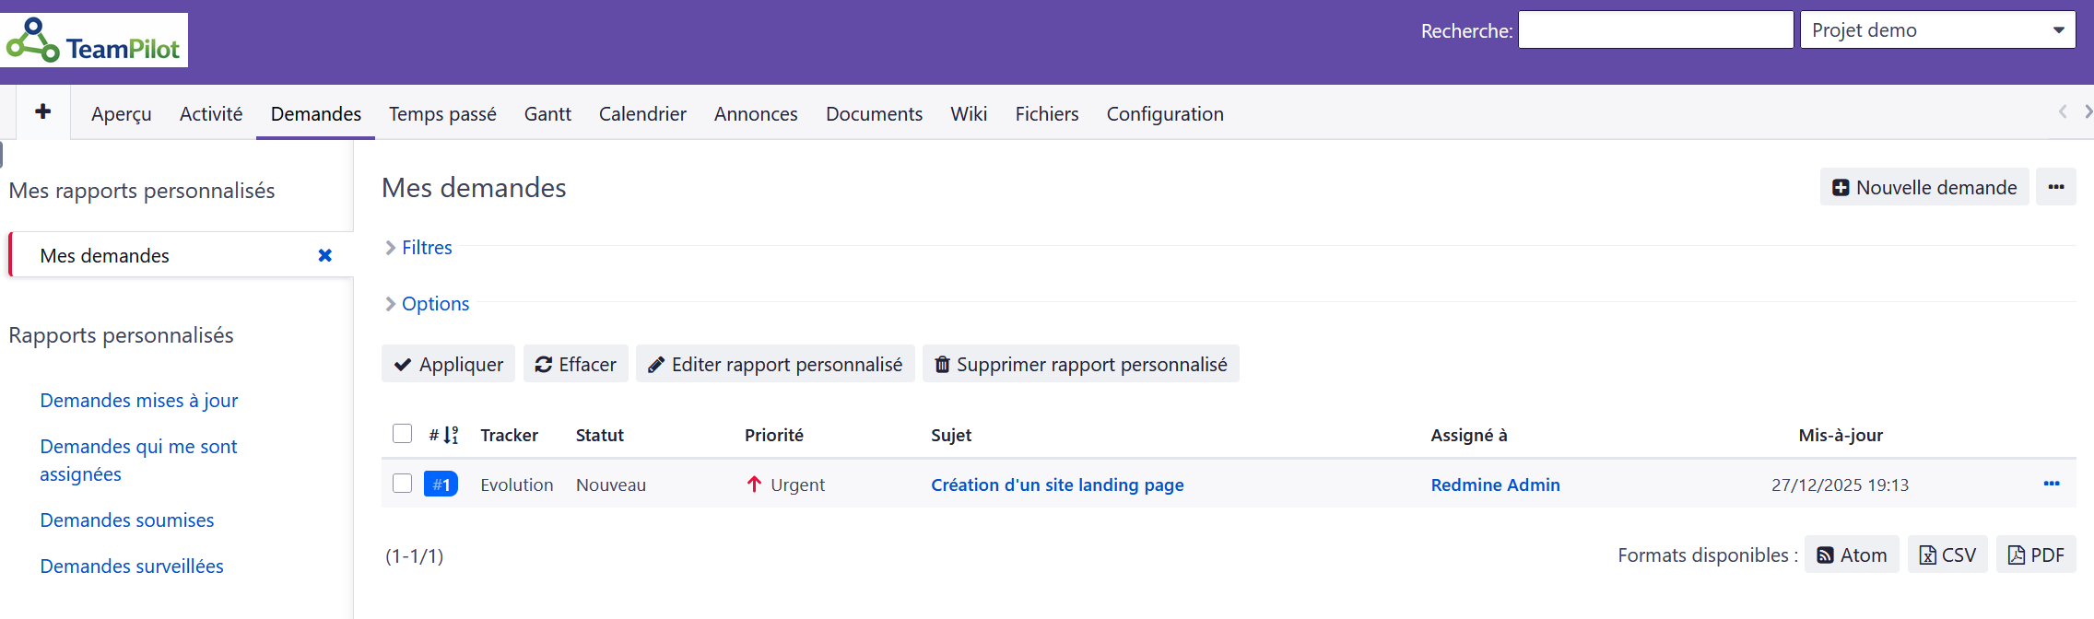The width and height of the screenshot is (2094, 619).
Task: Export the list as Atom feed
Action: coord(1851,555)
